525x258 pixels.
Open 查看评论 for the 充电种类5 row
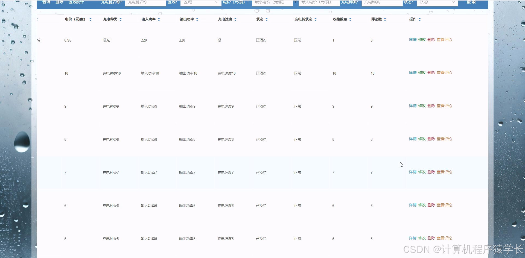[x=444, y=238]
